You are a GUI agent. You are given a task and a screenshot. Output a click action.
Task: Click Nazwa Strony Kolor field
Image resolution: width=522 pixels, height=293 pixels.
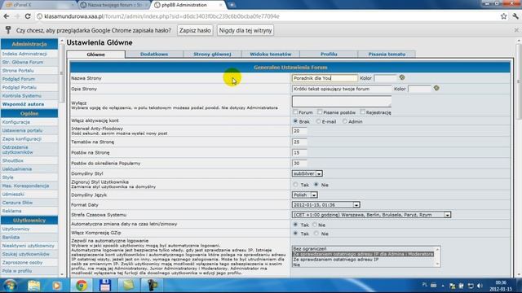tap(385, 78)
